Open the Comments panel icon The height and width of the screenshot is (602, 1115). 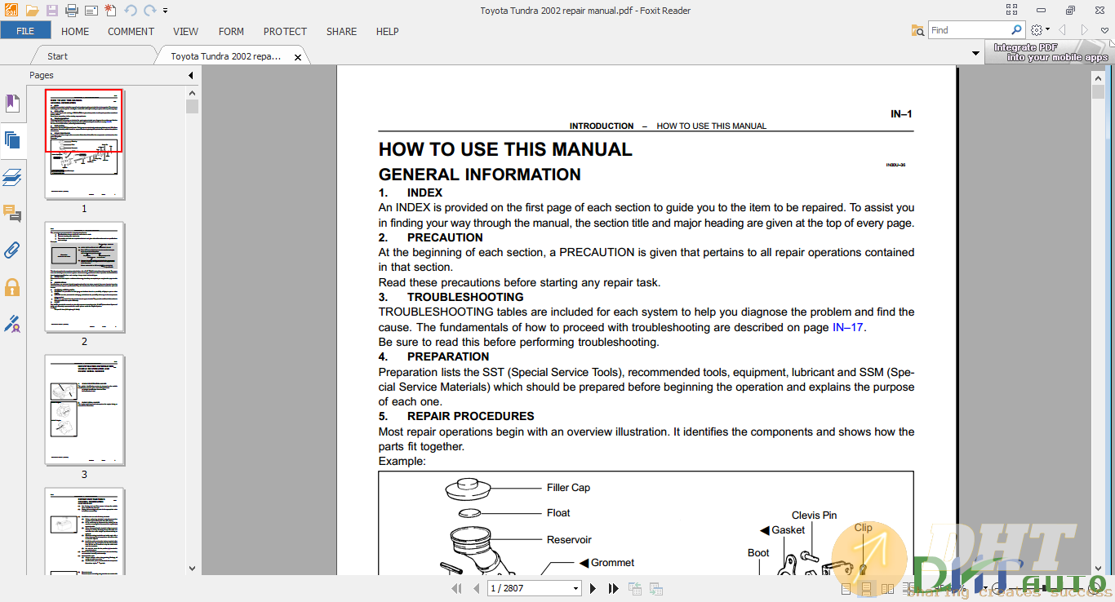pos(12,214)
